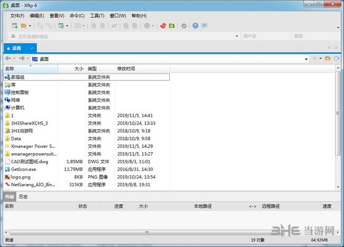Click the transfer pane horizontal scrollbar
The image size is (344, 247).
pyautogui.click(x=147, y=232)
